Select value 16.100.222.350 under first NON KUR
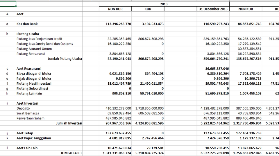This screenshot has height=156, width=279. tap(115, 44)
